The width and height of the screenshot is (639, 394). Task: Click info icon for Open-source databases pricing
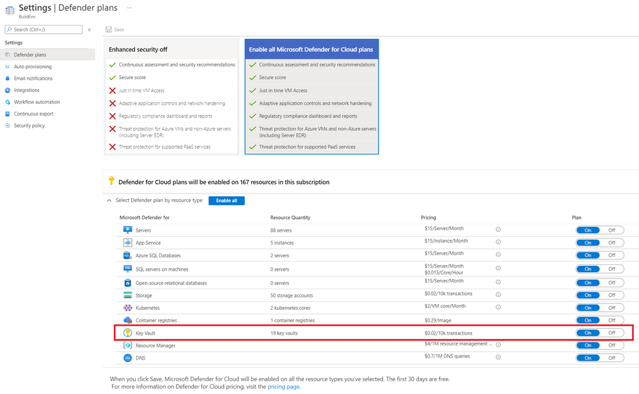coord(498,282)
